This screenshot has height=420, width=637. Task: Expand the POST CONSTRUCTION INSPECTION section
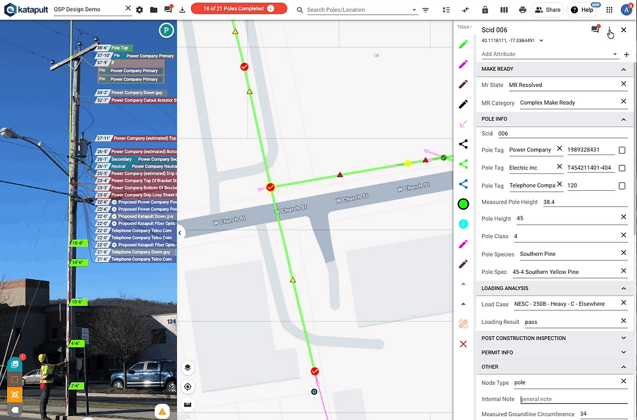[x=623, y=338]
